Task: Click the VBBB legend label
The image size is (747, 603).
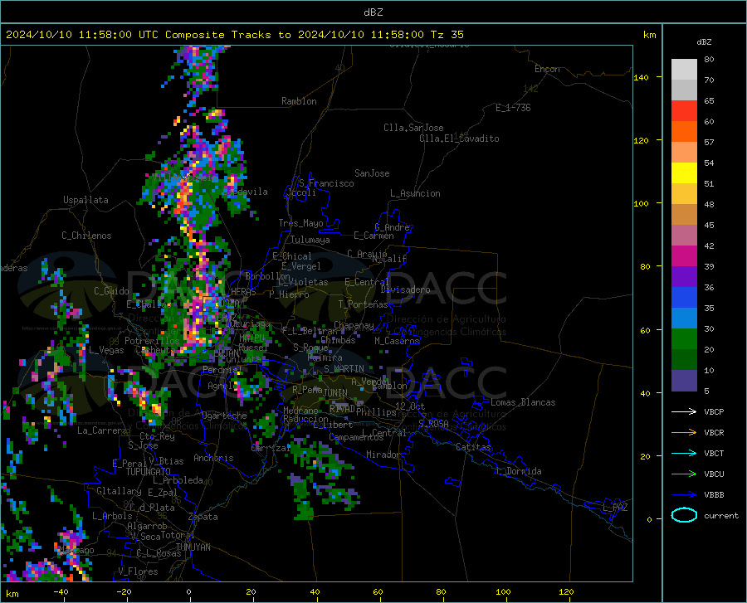Action: point(714,495)
